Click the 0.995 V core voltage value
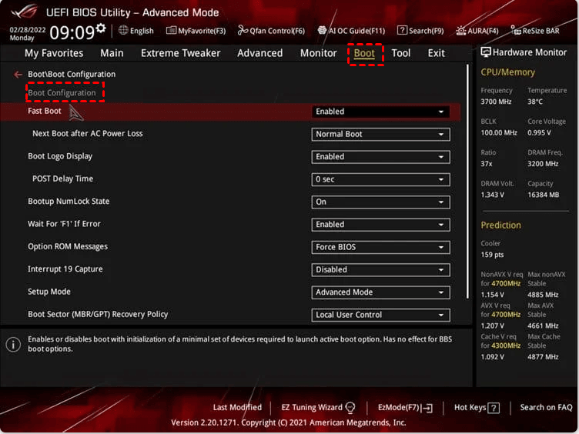Image resolution: width=579 pixels, height=434 pixels. 539,133
